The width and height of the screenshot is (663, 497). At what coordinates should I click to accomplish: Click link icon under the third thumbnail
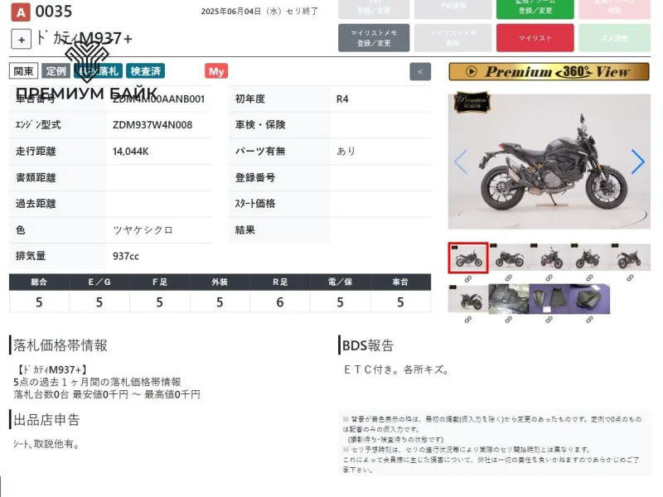549,278
